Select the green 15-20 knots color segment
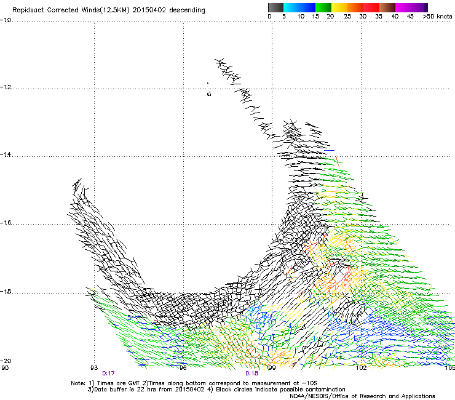 pos(323,7)
